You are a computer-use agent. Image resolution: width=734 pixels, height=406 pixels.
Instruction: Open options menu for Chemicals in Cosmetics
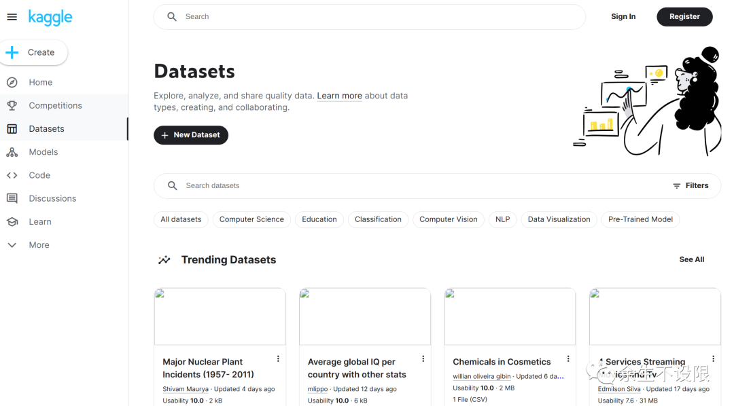pyautogui.click(x=568, y=358)
